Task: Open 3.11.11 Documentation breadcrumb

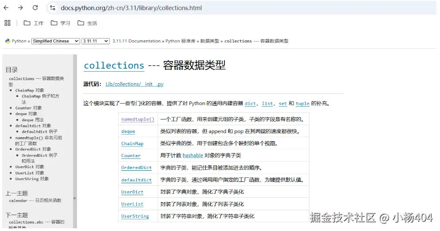Action: 136,41
